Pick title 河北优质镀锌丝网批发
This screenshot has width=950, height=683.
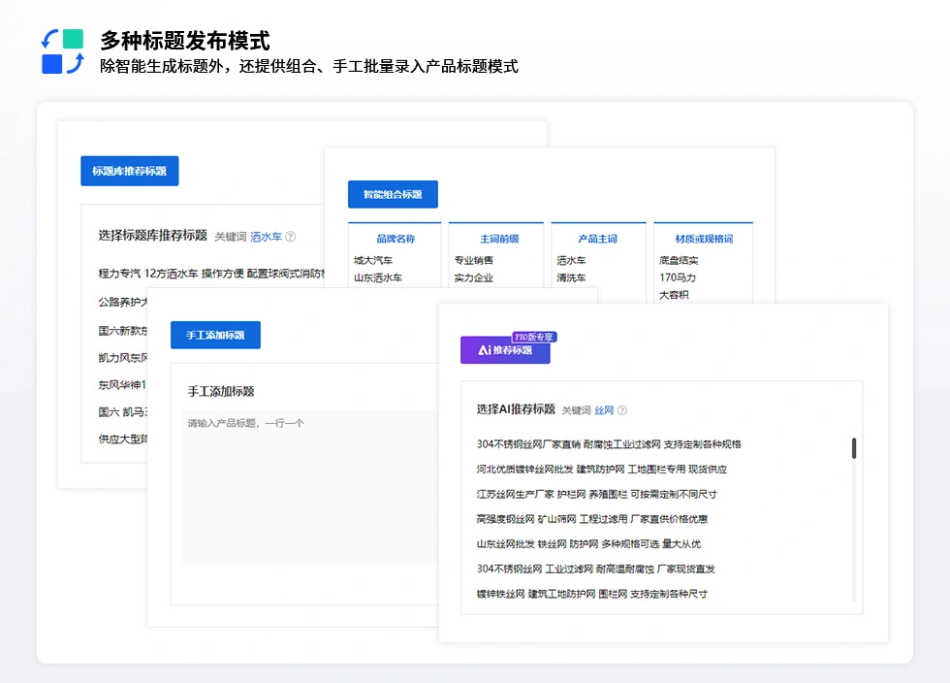602,469
